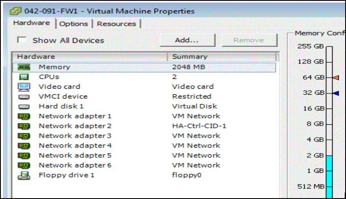The width and height of the screenshot is (346, 199).
Task: Click the Floppy drive 1 icon
Action: 23,175
